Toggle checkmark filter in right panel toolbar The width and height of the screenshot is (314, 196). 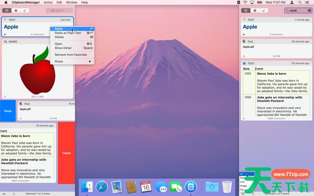[263, 11]
